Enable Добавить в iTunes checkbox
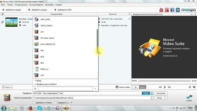Screen dimensions: 197x111 click(34, 103)
